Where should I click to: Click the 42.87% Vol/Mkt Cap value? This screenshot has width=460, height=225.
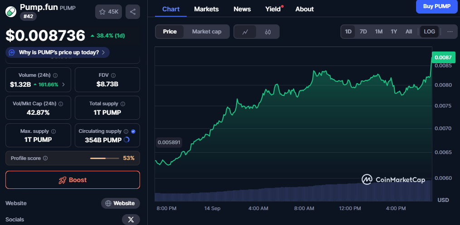(38, 112)
